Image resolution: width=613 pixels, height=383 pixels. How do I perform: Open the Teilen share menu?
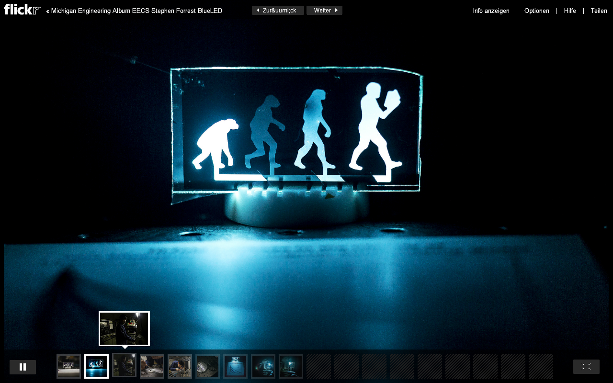point(599,11)
